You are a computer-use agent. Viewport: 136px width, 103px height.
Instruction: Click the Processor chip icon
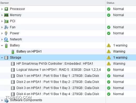pos(6,9)
